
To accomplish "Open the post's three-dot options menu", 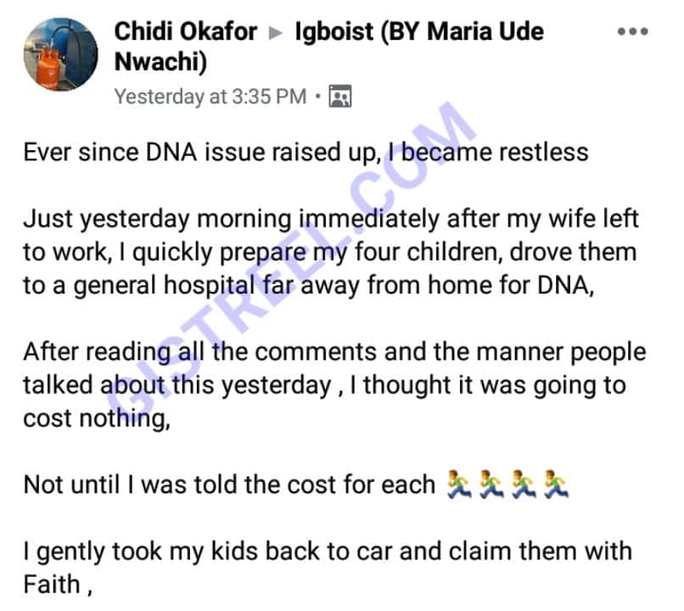I will point(632,32).
